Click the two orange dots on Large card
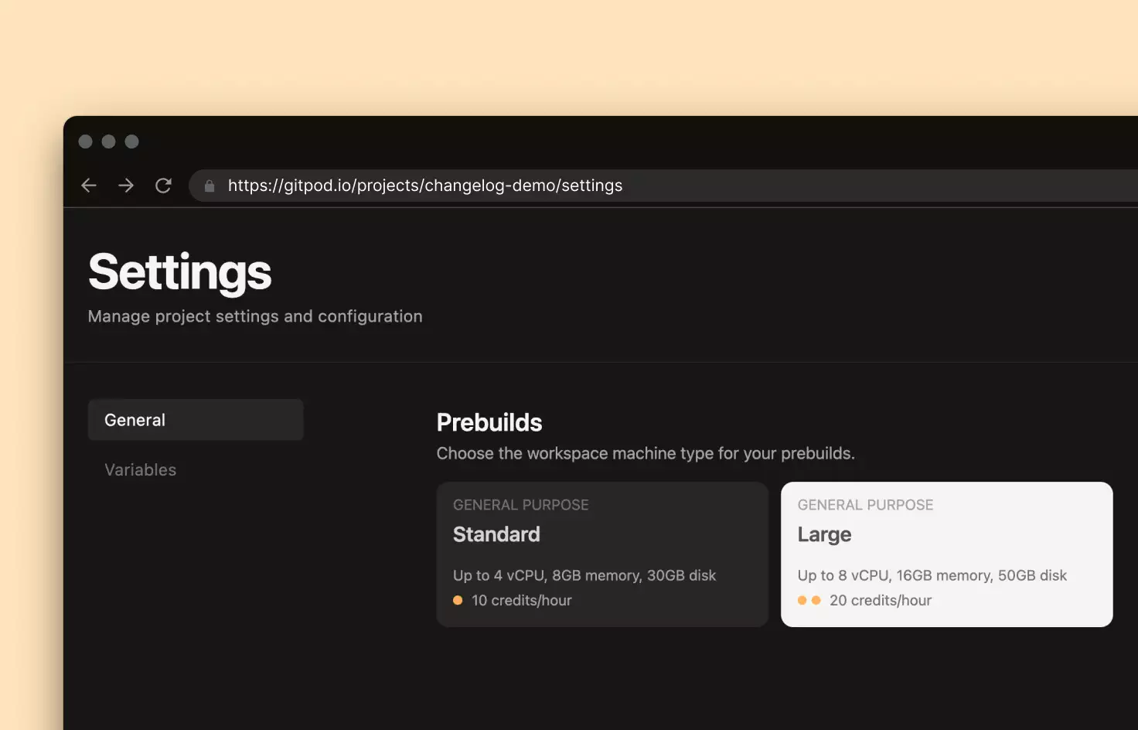 point(809,600)
